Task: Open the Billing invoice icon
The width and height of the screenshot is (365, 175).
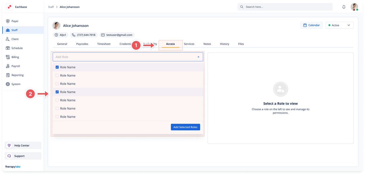Action: point(8,57)
